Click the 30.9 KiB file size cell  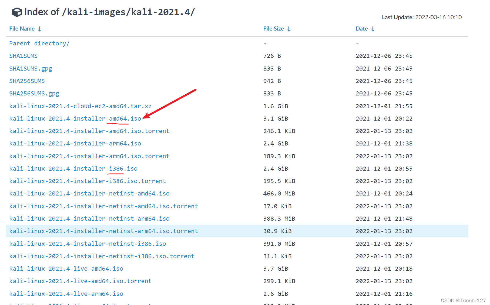[x=277, y=231]
